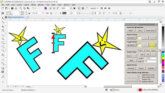Open Options via the gear icon
Image resolution: width=165 pixels, height=93 pixels.
(102, 8)
